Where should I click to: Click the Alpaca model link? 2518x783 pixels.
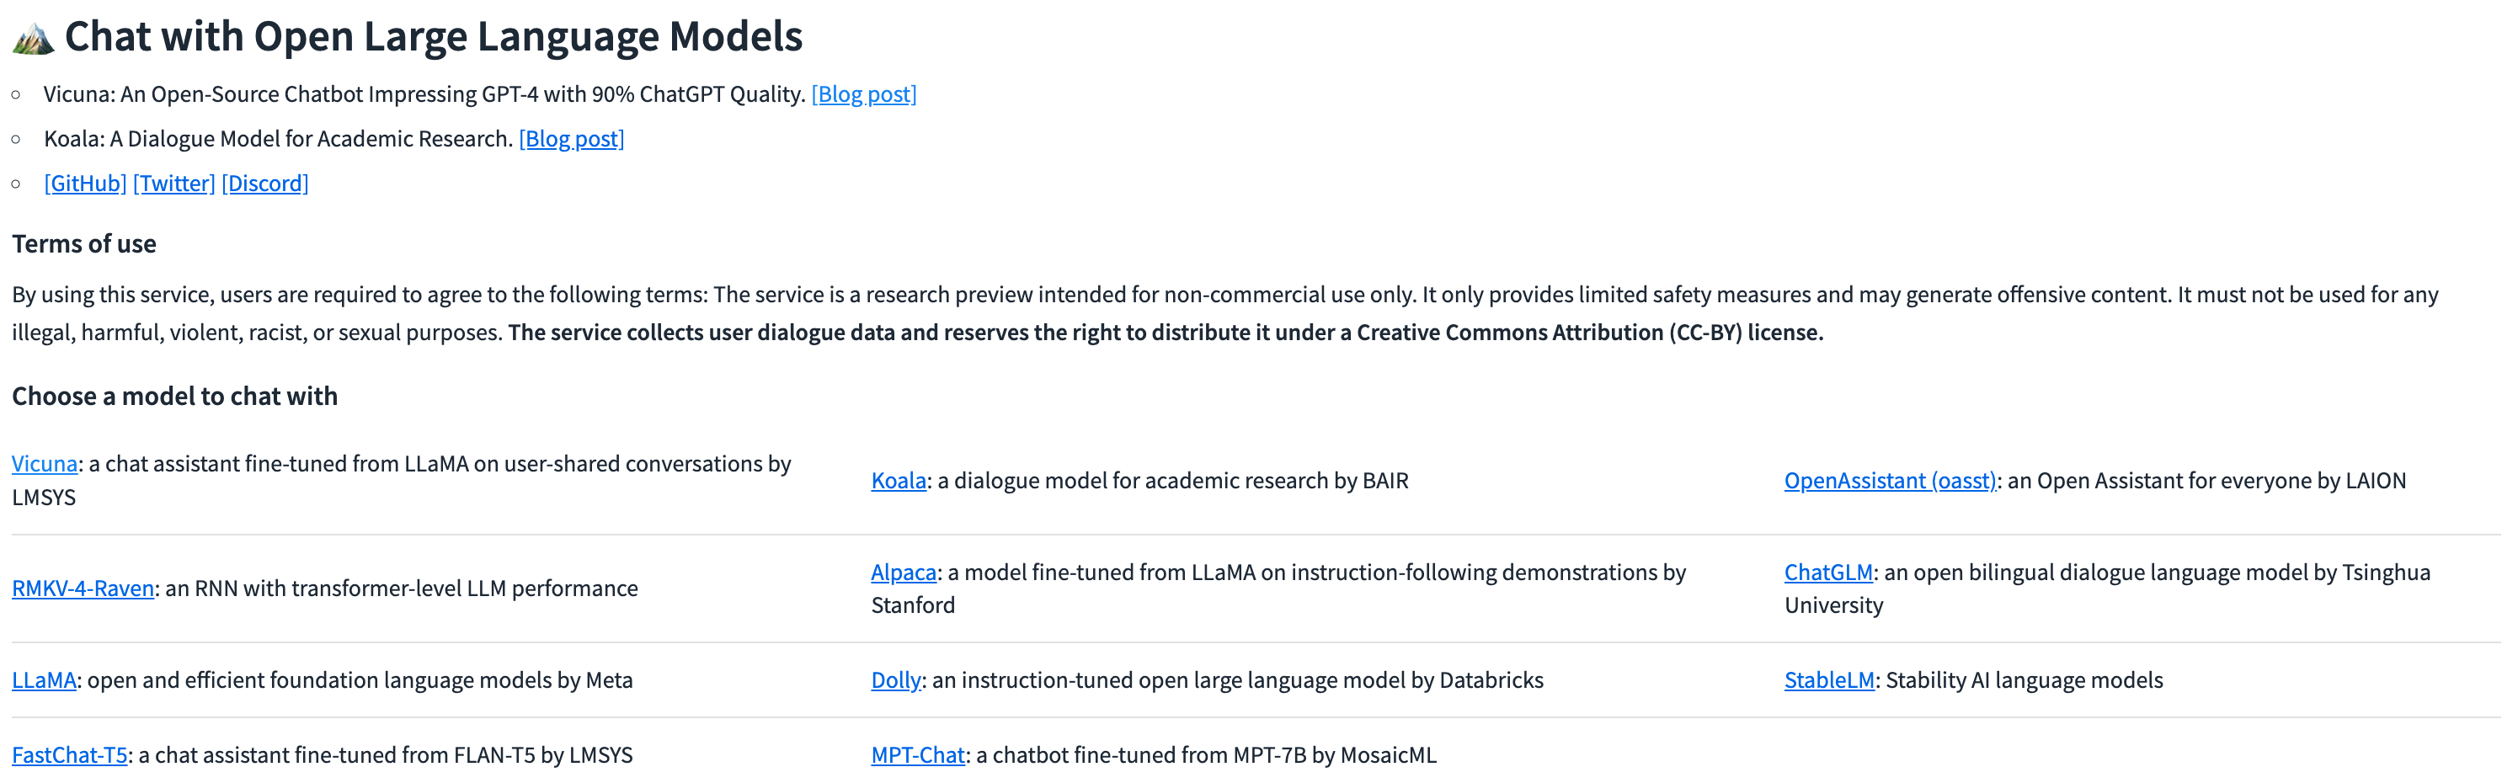click(903, 573)
